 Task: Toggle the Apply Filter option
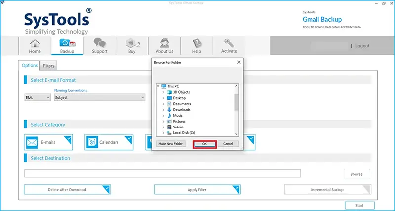(x=197, y=190)
